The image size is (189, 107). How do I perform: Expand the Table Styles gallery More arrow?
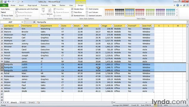177,15
